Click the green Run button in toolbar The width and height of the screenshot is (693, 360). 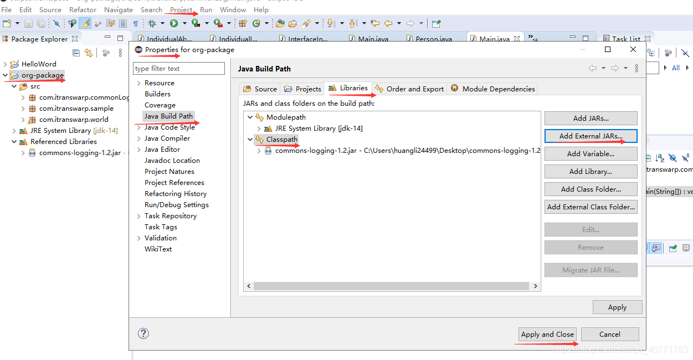173,23
